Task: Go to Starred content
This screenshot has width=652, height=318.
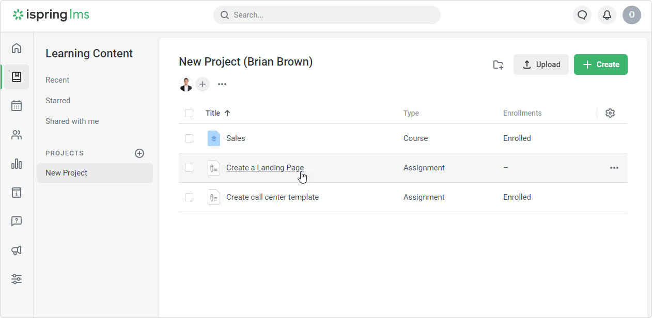Action: [x=58, y=101]
